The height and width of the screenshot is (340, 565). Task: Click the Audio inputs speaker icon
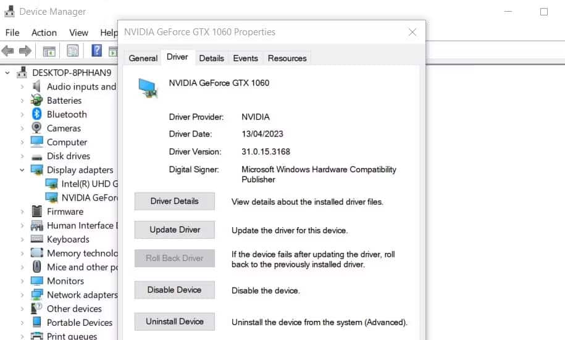pos(36,86)
